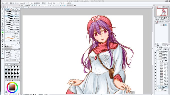Click the canvas vertical scrollbar
This screenshot has height=95, width=170.
(152, 49)
